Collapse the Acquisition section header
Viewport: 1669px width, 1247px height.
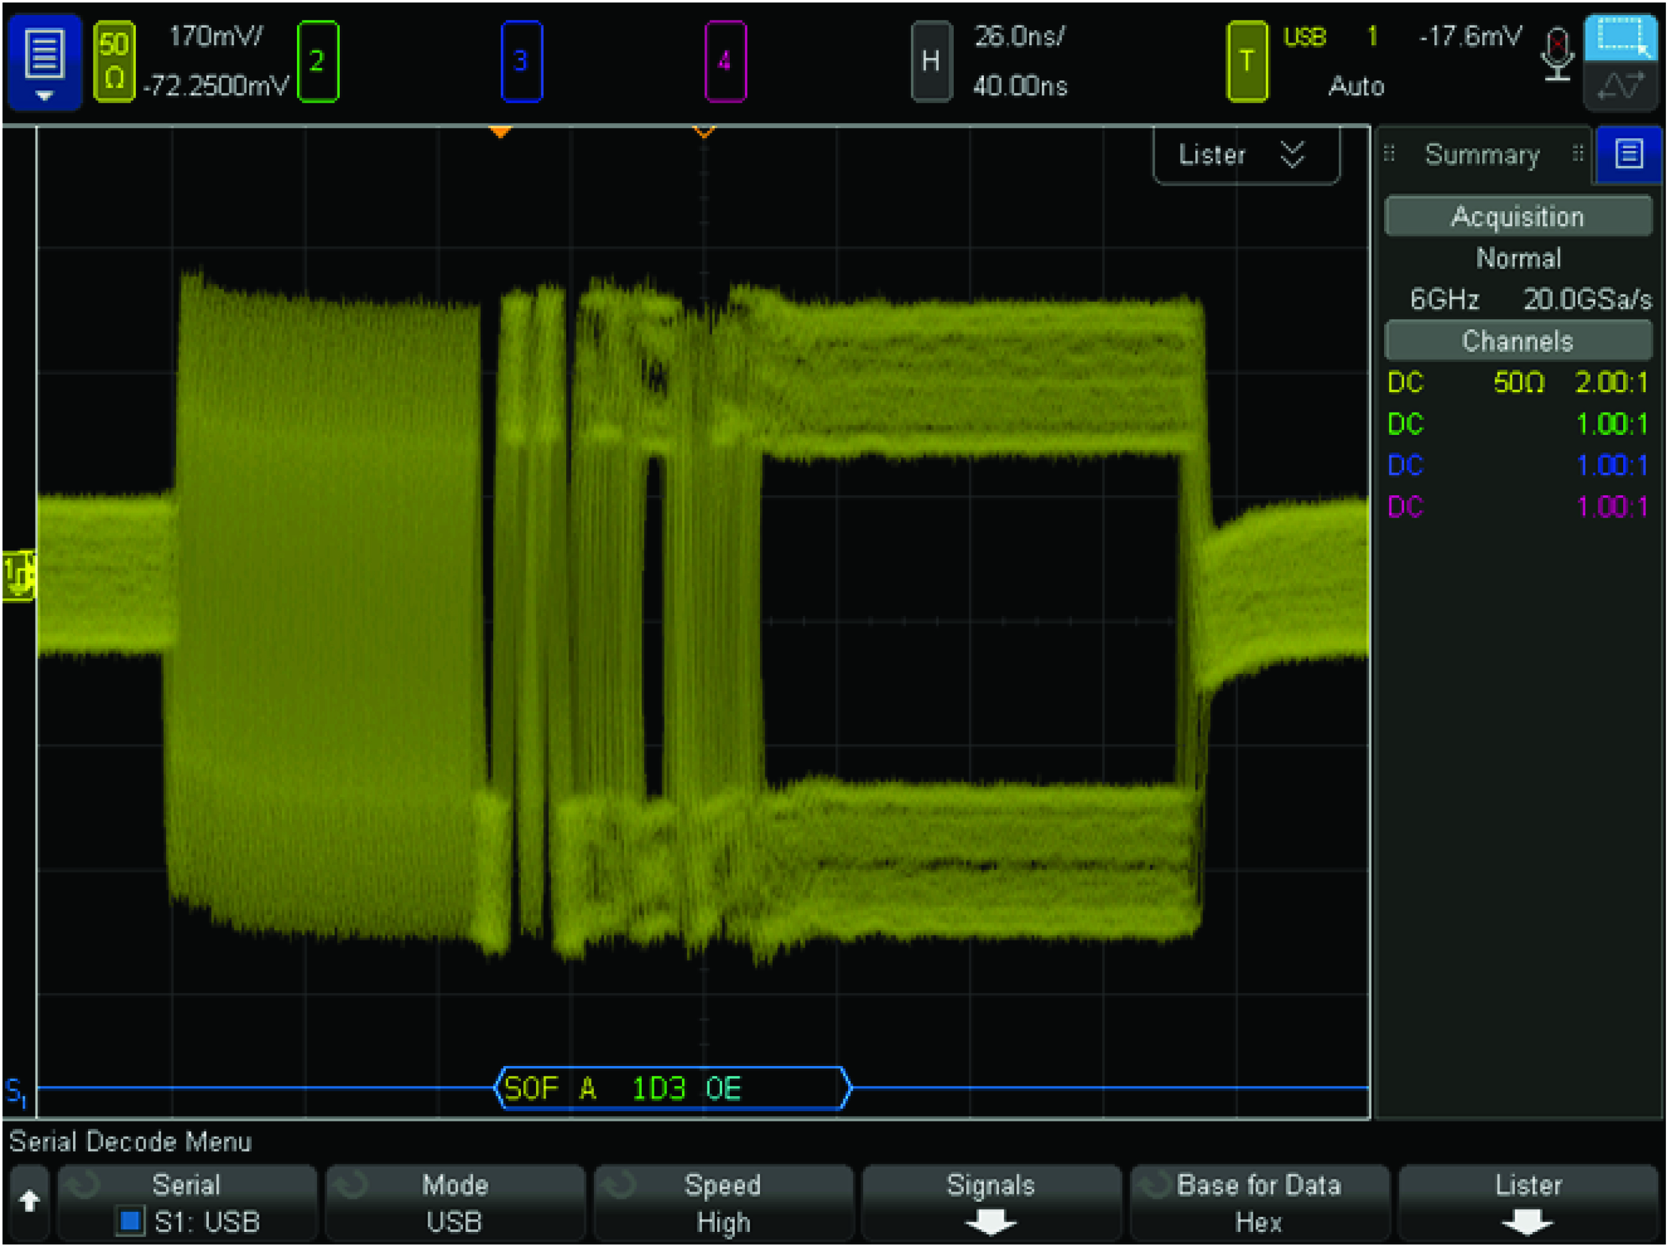(x=1516, y=217)
